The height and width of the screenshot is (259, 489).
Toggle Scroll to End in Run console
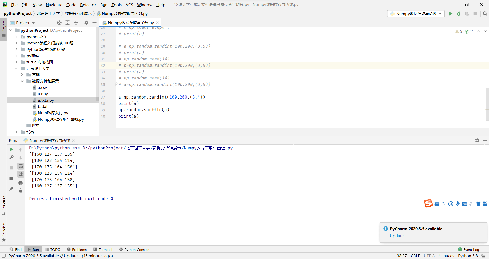[x=21, y=174]
